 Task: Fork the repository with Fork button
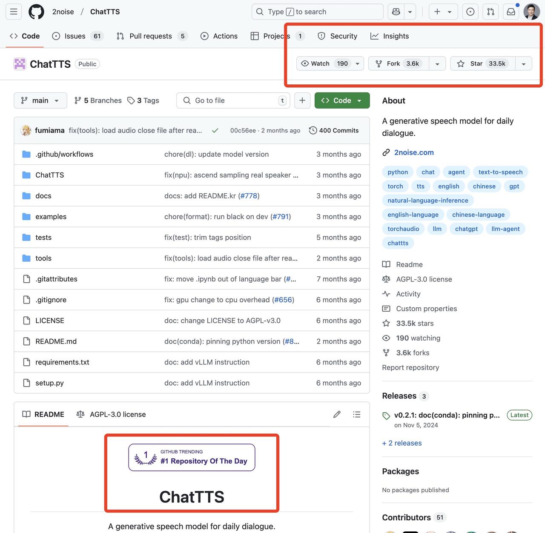click(399, 63)
